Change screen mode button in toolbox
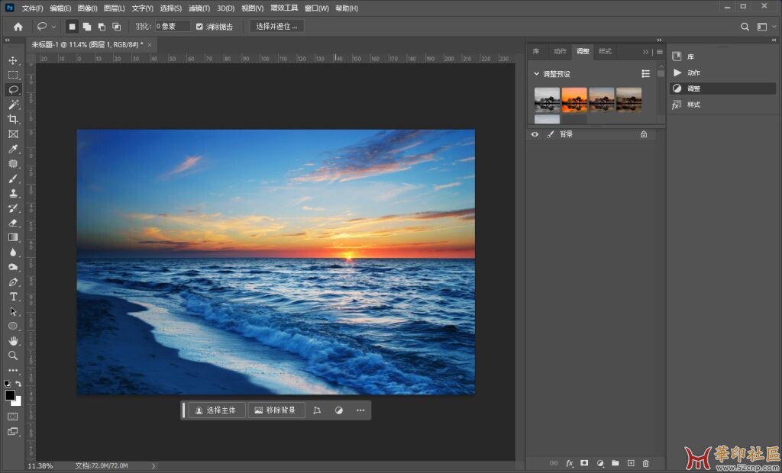Image resolution: width=782 pixels, height=473 pixels. click(13, 432)
